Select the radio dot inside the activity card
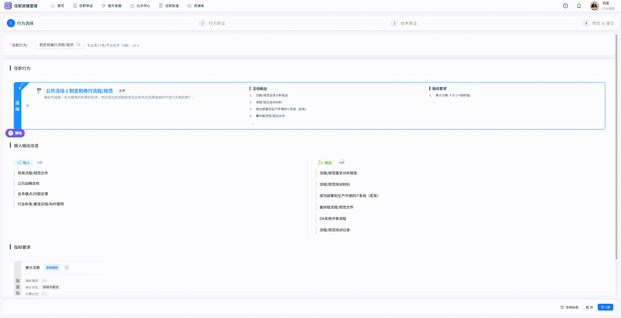 coord(27,106)
